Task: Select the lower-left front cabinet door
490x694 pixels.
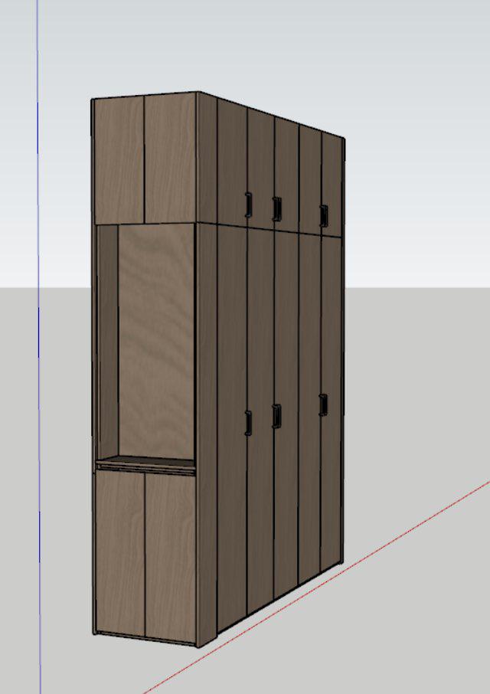Action: point(119,553)
